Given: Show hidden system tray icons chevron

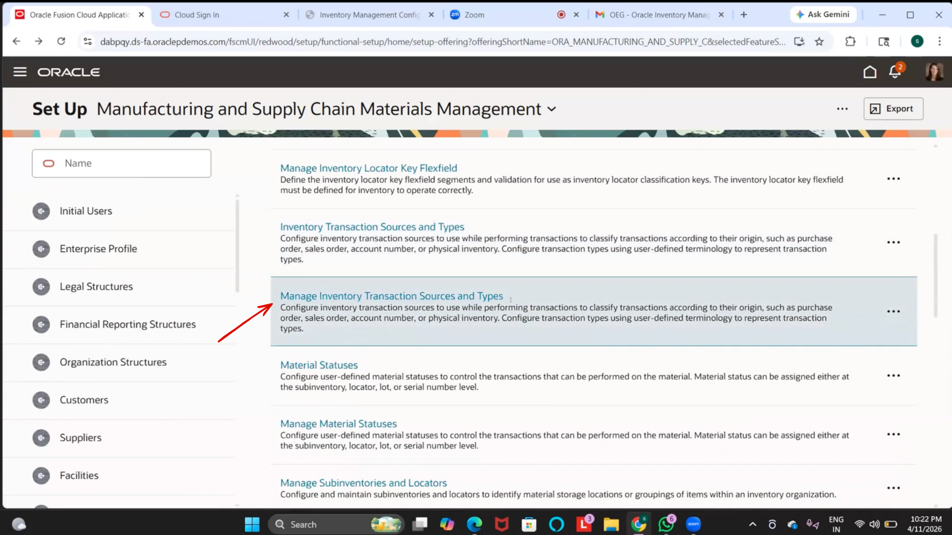Looking at the screenshot, I should [752, 524].
